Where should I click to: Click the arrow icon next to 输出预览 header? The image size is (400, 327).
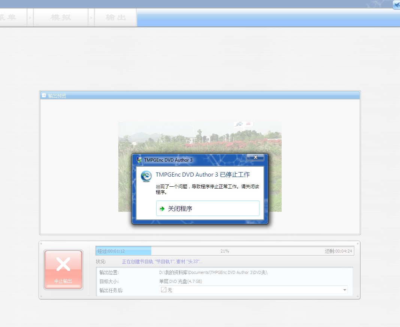(44, 95)
